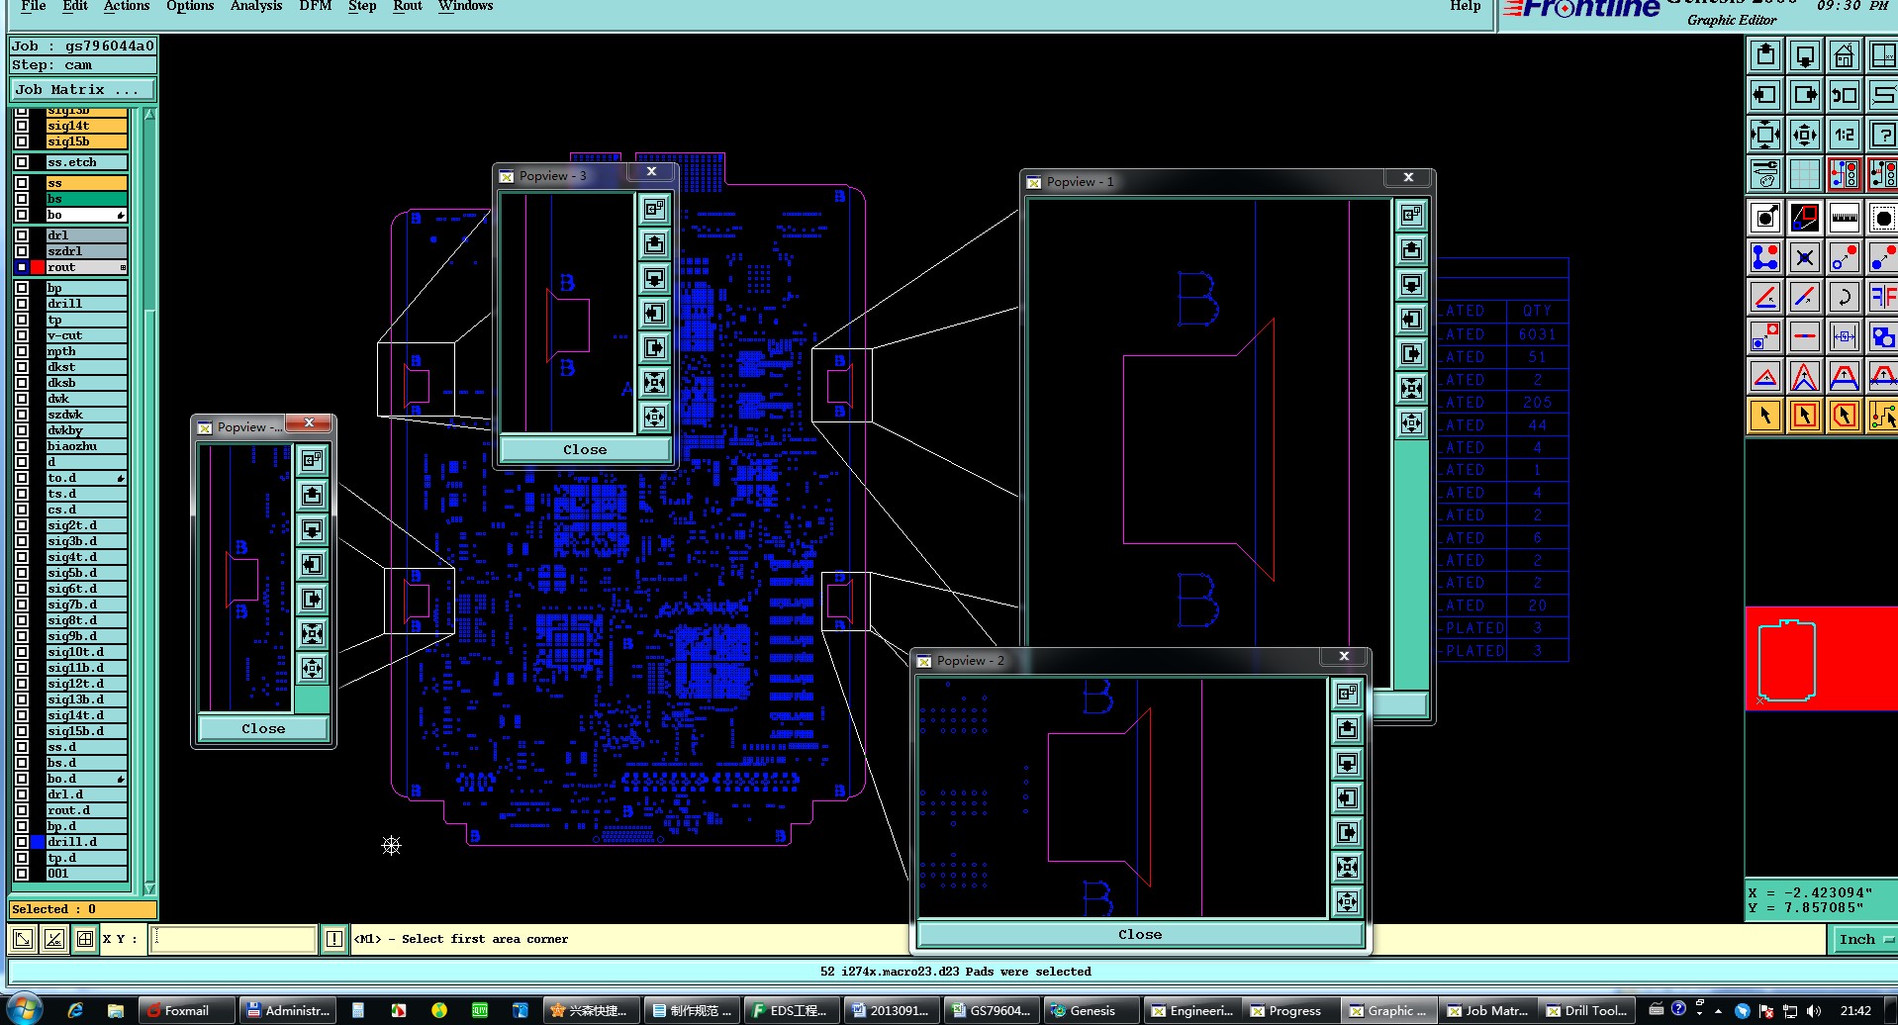The width and height of the screenshot is (1898, 1025).
Task: Click the ruler measure tool icon
Action: (x=1844, y=218)
